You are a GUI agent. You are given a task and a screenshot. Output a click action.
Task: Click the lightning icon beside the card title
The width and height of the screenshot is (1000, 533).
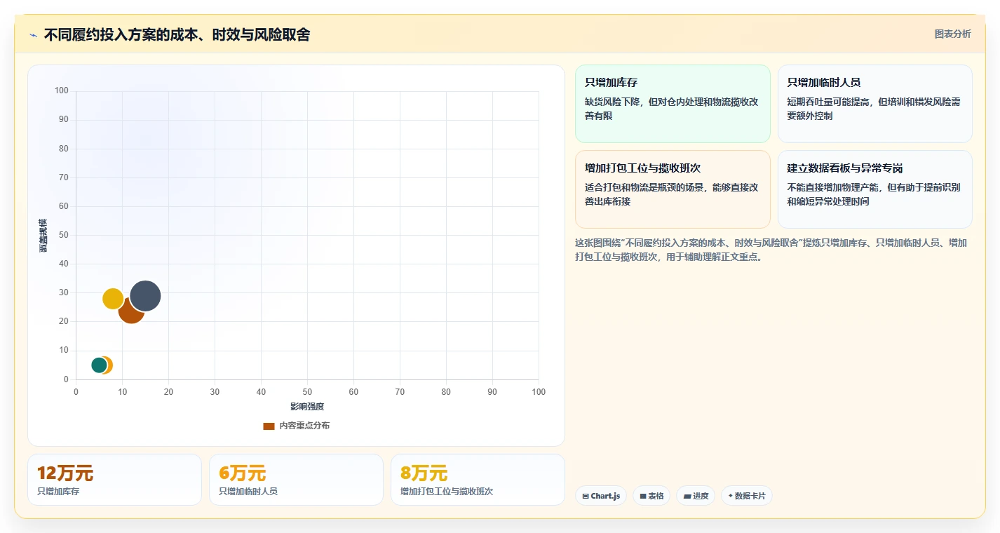[33, 35]
